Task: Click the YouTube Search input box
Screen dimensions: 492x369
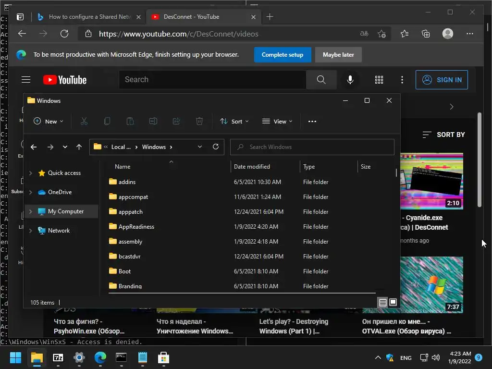Action: (212, 80)
